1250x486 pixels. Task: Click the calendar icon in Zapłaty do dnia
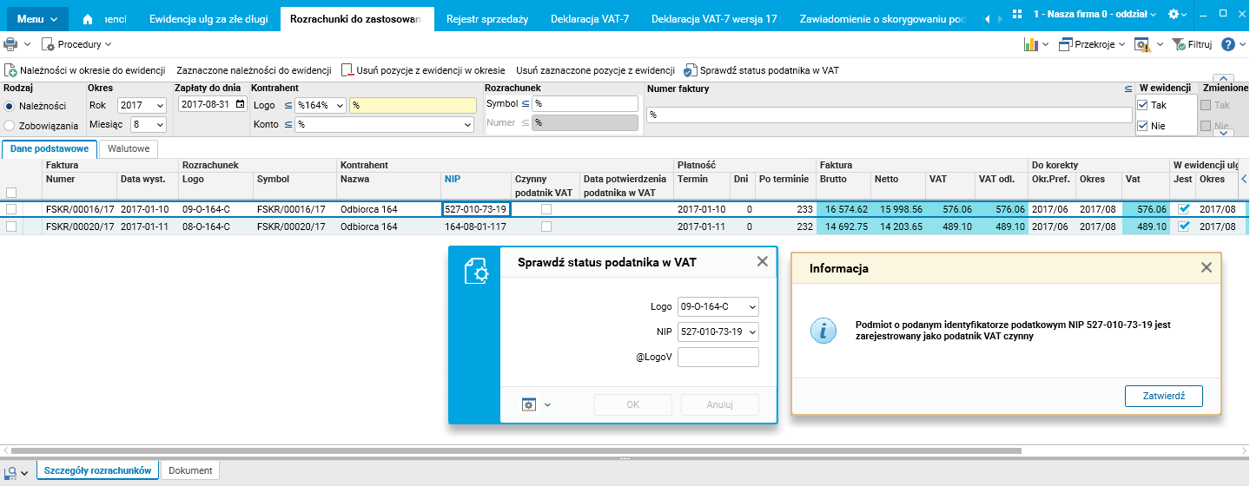pos(241,105)
